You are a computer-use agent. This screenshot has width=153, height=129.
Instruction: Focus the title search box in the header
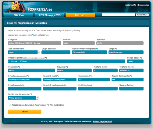(x=118, y=15)
